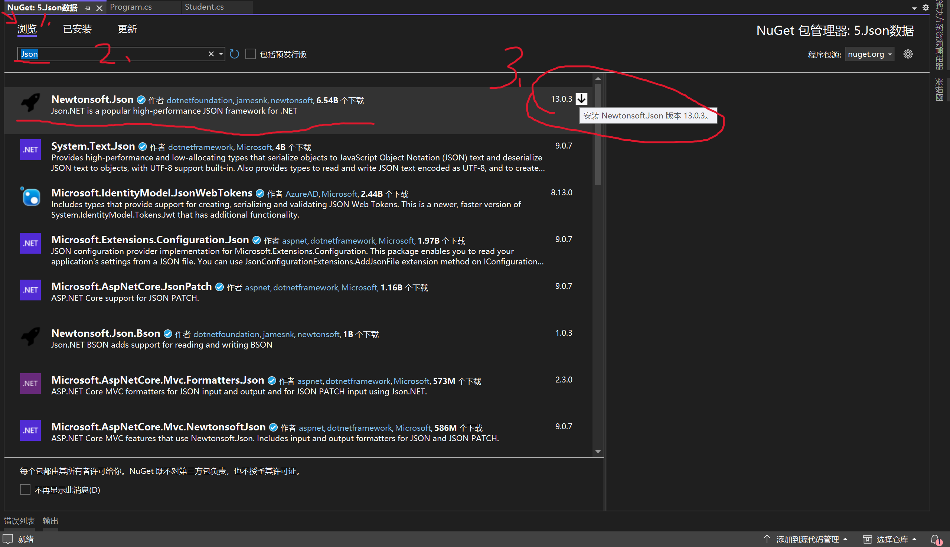The image size is (950, 547).
Task: Check 不再显示此消息(D) checkbox
Action: pos(25,489)
